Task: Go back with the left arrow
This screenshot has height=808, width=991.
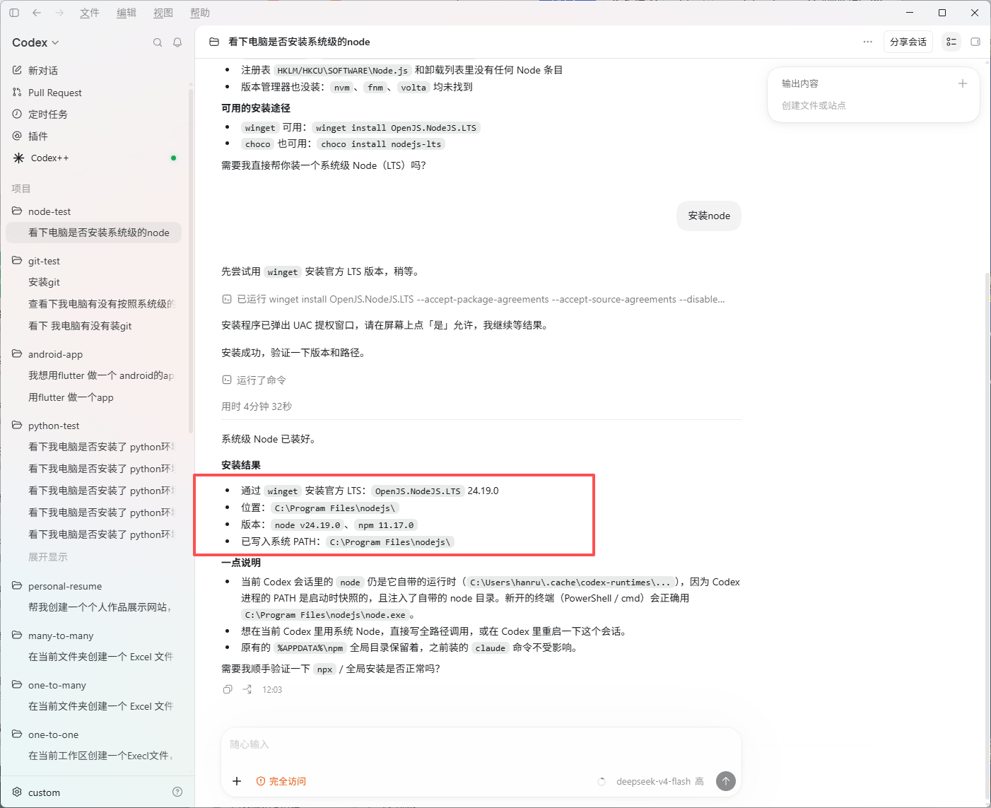Action: tap(37, 13)
